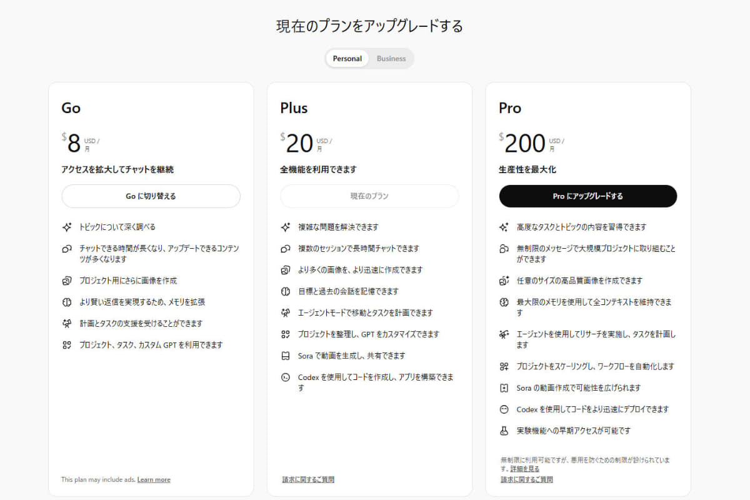
Task: Click the $200 price on Pro plan
Action: pyautogui.click(x=522, y=144)
